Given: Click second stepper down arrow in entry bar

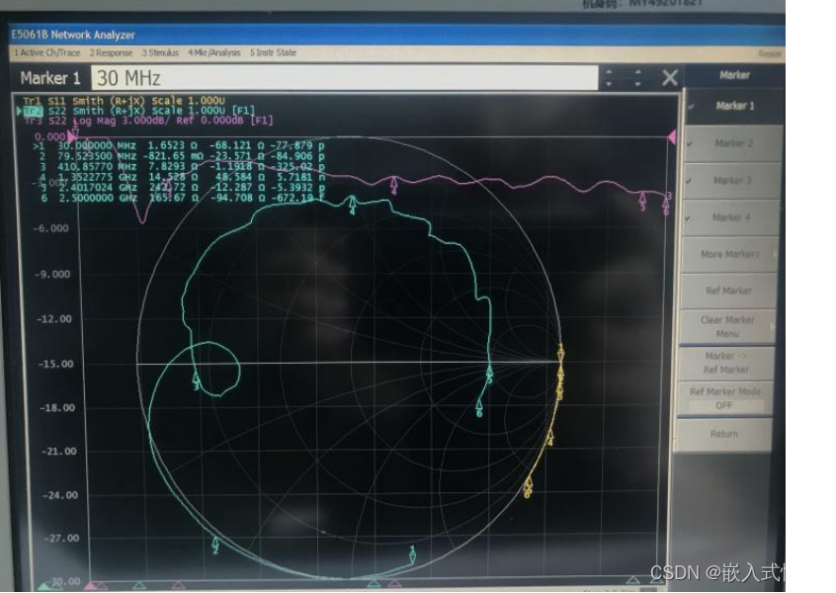Looking at the screenshot, I should (637, 84).
